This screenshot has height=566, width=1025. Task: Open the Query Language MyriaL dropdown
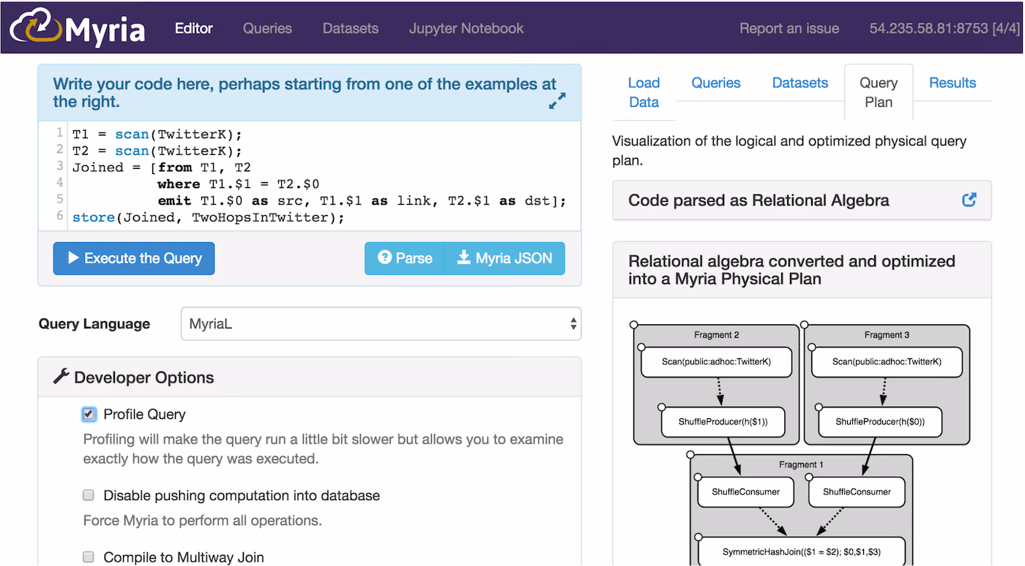point(381,323)
